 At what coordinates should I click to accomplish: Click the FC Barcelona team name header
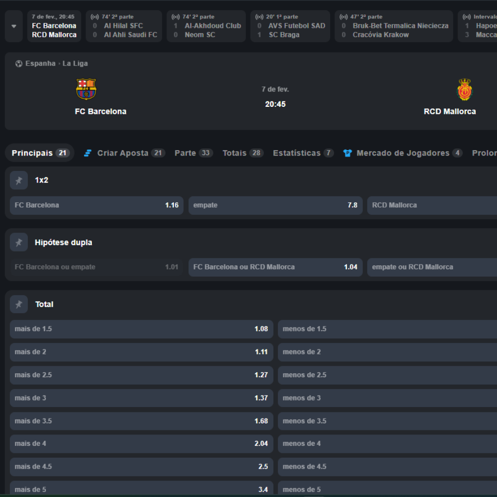tap(100, 111)
